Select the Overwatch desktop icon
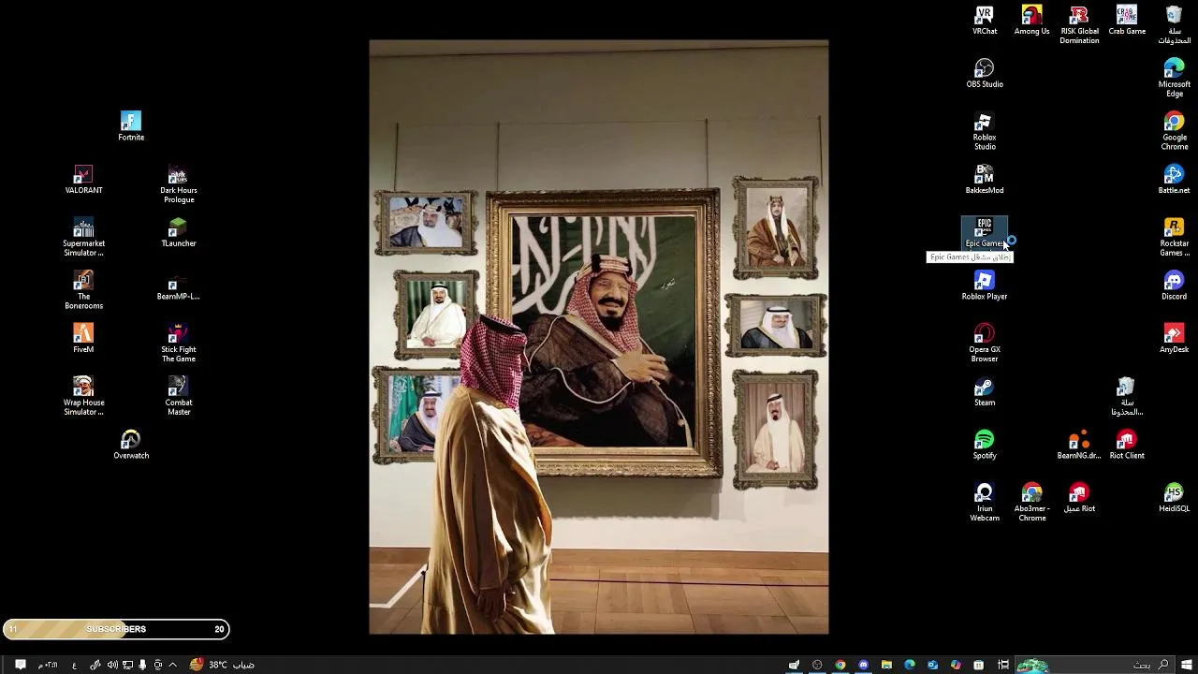 click(x=131, y=445)
